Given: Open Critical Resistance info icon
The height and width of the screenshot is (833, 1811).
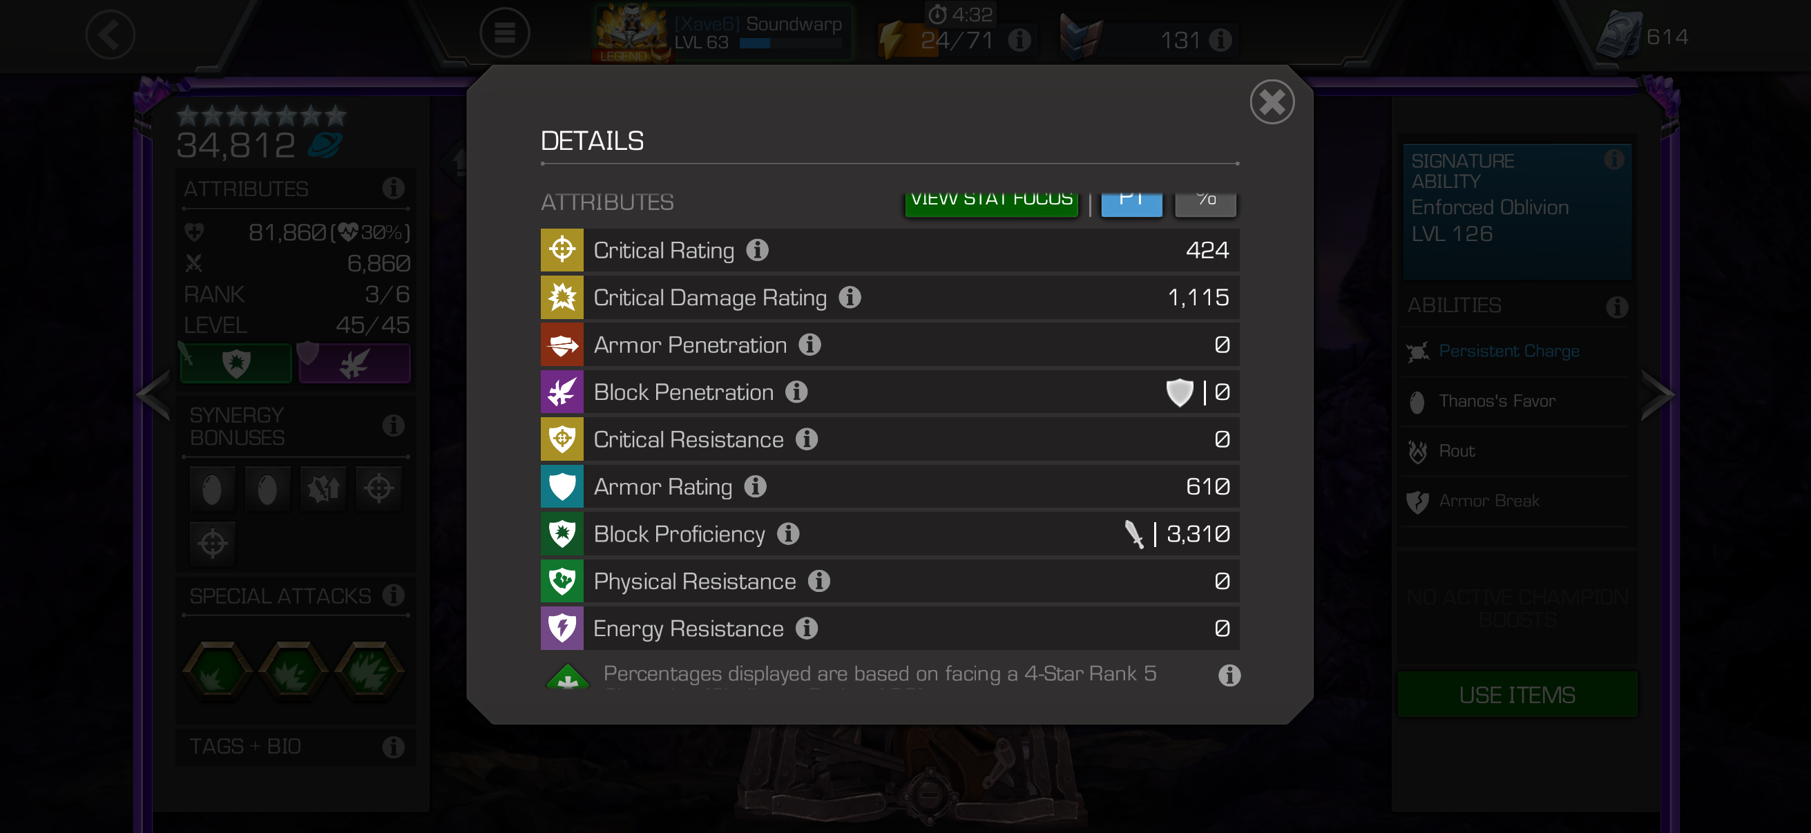Looking at the screenshot, I should tap(806, 439).
